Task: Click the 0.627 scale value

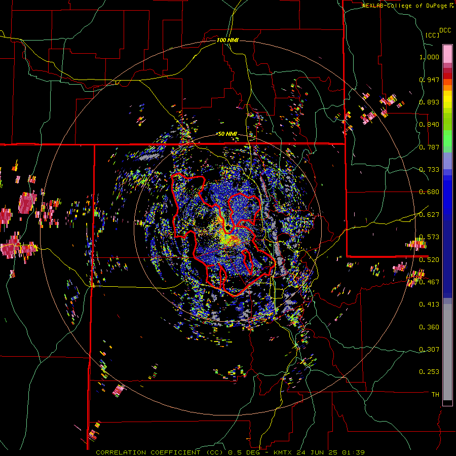Action: [429, 215]
